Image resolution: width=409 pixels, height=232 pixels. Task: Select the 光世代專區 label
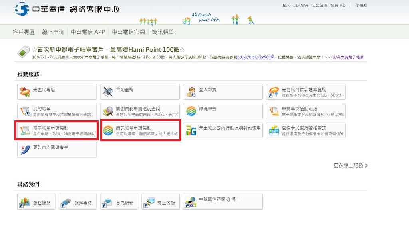[44, 90]
